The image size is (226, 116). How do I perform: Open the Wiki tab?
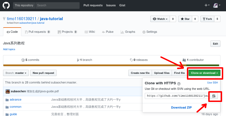tap(90, 32)
